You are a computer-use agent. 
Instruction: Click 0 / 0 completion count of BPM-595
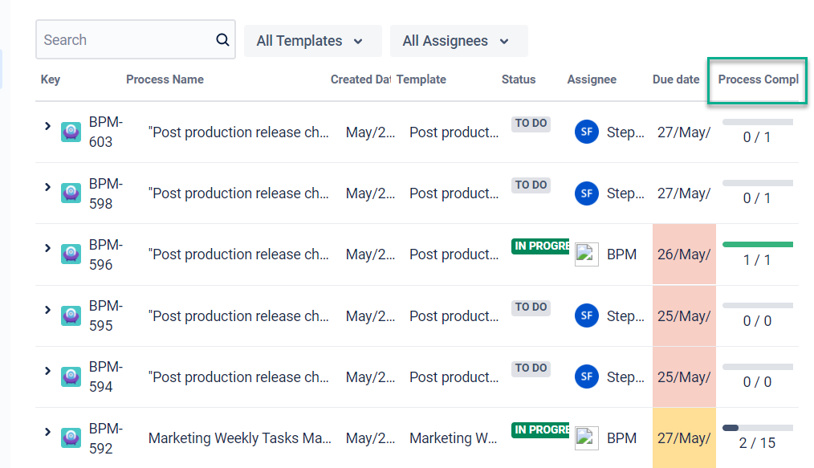(757, 320)
